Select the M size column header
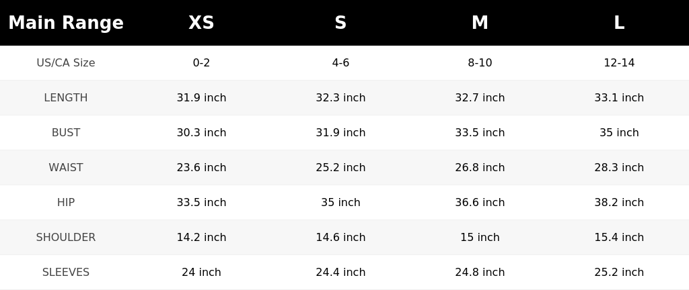The height and width of the screenshot is (290, 689). pyautogui.click(x=480, y=23)
